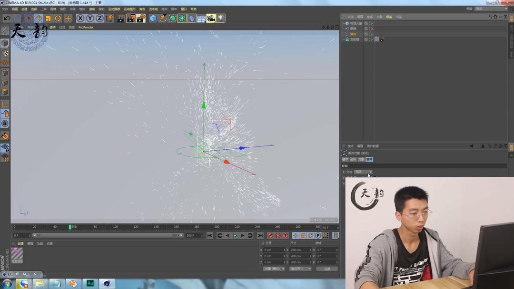Play the animation with the play button
514x289 pixels.
[235, 235]
